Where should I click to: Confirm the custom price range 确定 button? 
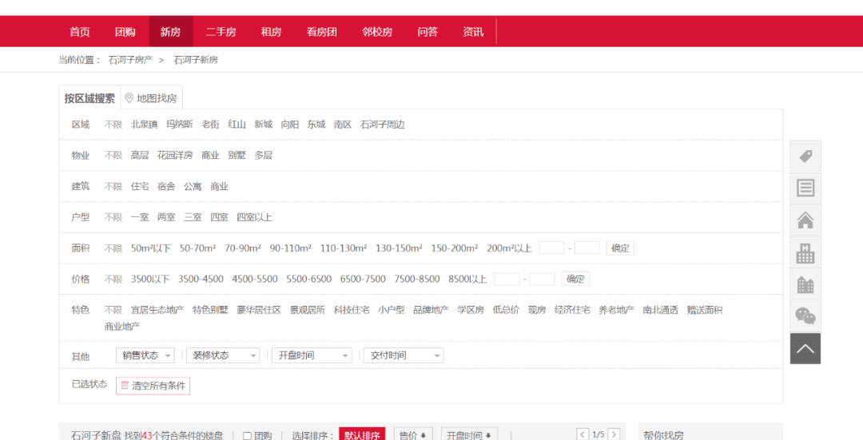575,279
